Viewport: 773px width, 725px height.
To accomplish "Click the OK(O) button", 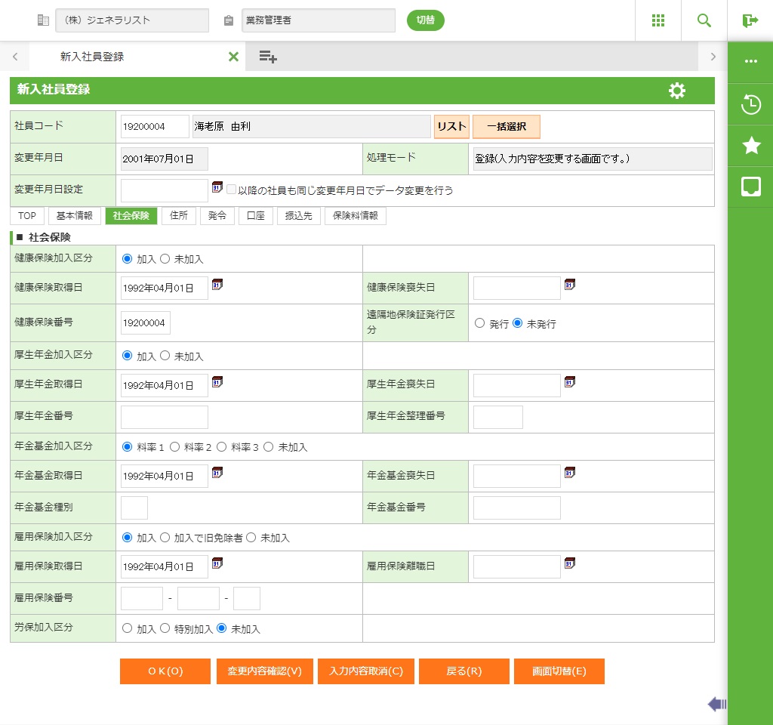I will point(165,671).
